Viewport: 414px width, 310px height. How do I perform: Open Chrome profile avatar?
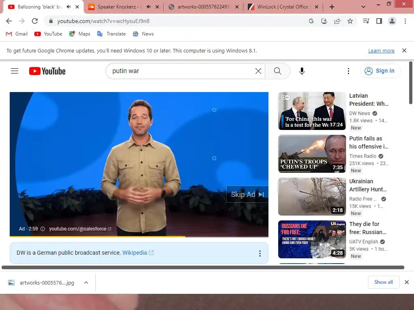point(392,21)
